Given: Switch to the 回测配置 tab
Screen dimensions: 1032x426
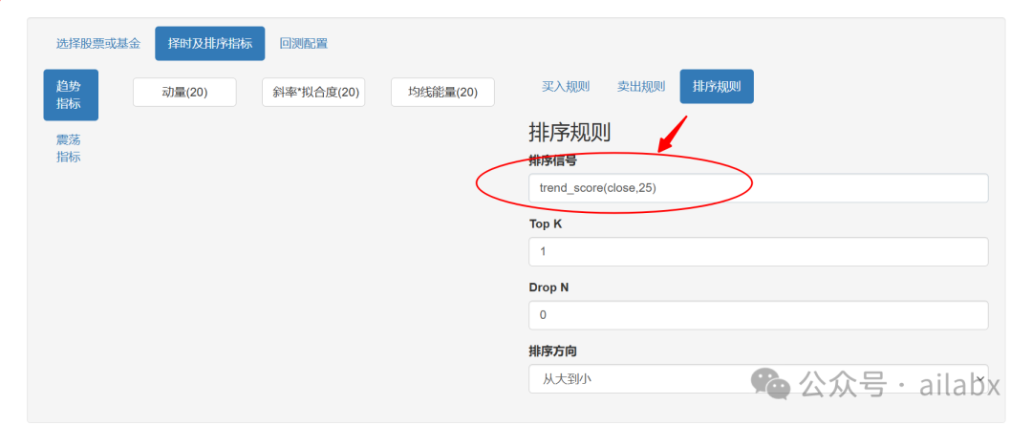Looking at the screenshot, I should pos(304,44).
